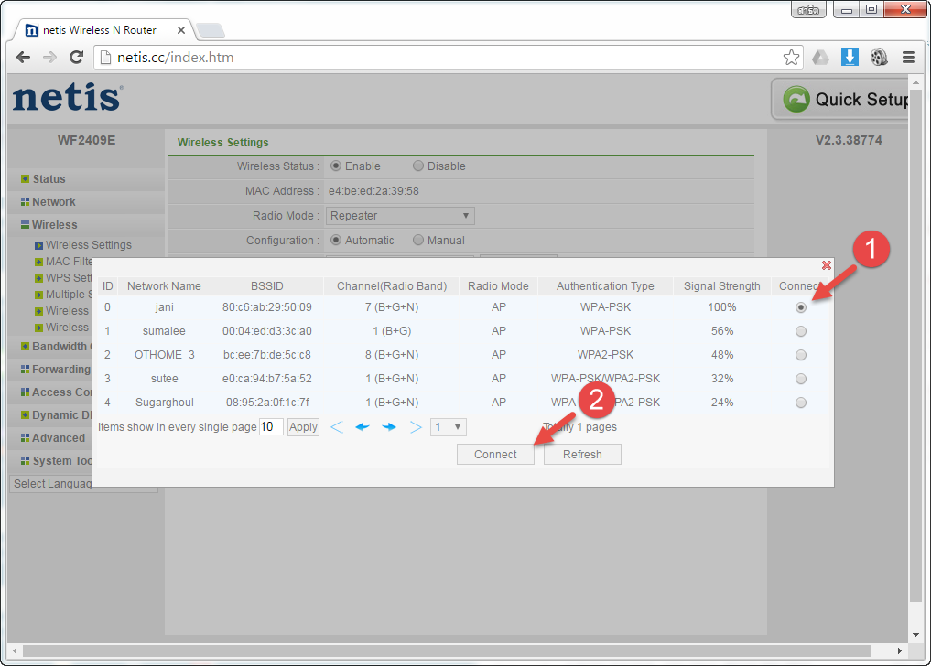Click the Network menu grid icon

[x=25, y=202]
